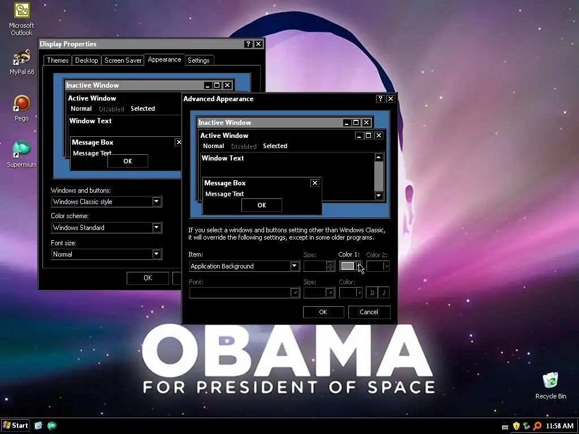
Task: Click the magnifier tray icon
Action: tap(537, 426)
